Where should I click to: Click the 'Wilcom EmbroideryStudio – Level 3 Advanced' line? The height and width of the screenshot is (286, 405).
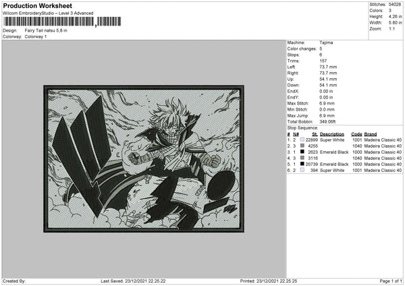pyautogui.click(x=48, y=13)
